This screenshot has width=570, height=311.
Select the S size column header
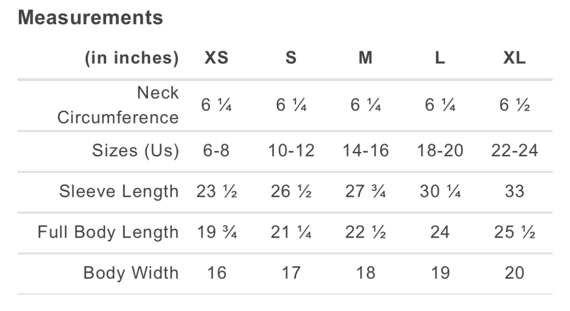(291, 58)
